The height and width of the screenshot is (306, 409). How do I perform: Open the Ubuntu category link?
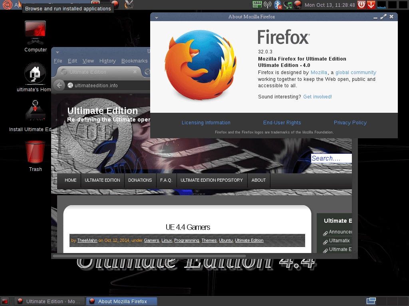pos(226,240)
